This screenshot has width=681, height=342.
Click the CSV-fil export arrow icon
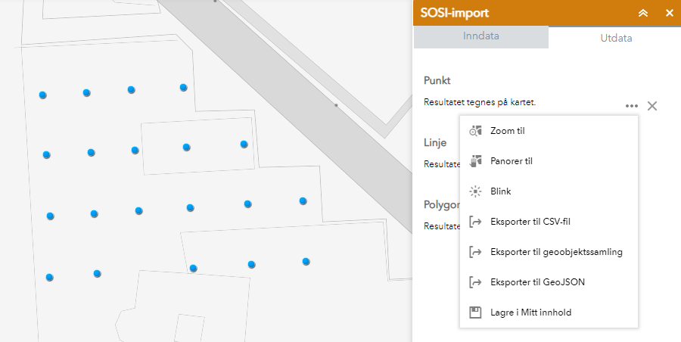pos(476,222)
